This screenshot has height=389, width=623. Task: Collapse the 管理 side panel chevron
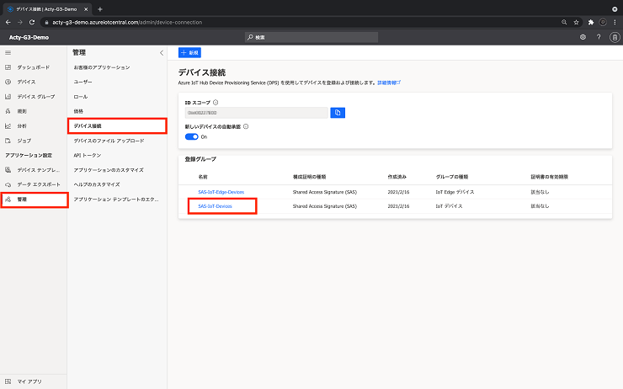click(162, 53)
